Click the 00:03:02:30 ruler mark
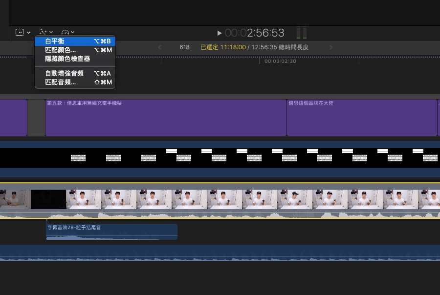The height and width of the screenshot is (295, 440). [x=280, y=61]
